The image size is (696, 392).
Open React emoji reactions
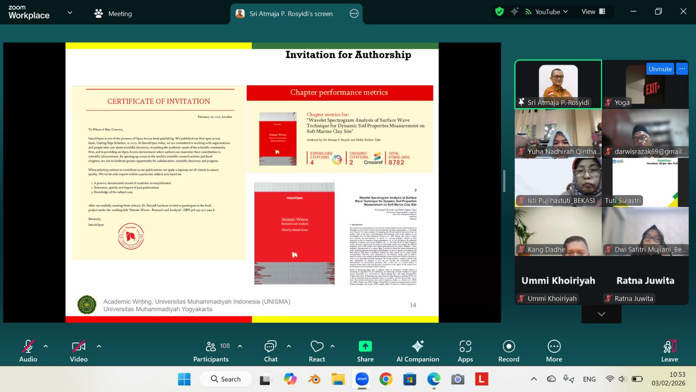317,351
